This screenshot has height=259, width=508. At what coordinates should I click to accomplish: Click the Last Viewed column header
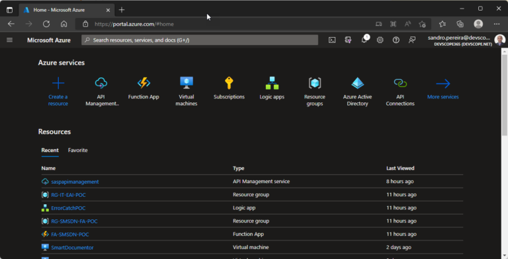400,168
